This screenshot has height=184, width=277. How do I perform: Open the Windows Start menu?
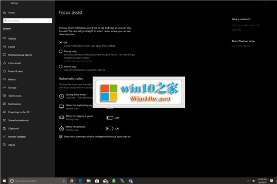4,180
